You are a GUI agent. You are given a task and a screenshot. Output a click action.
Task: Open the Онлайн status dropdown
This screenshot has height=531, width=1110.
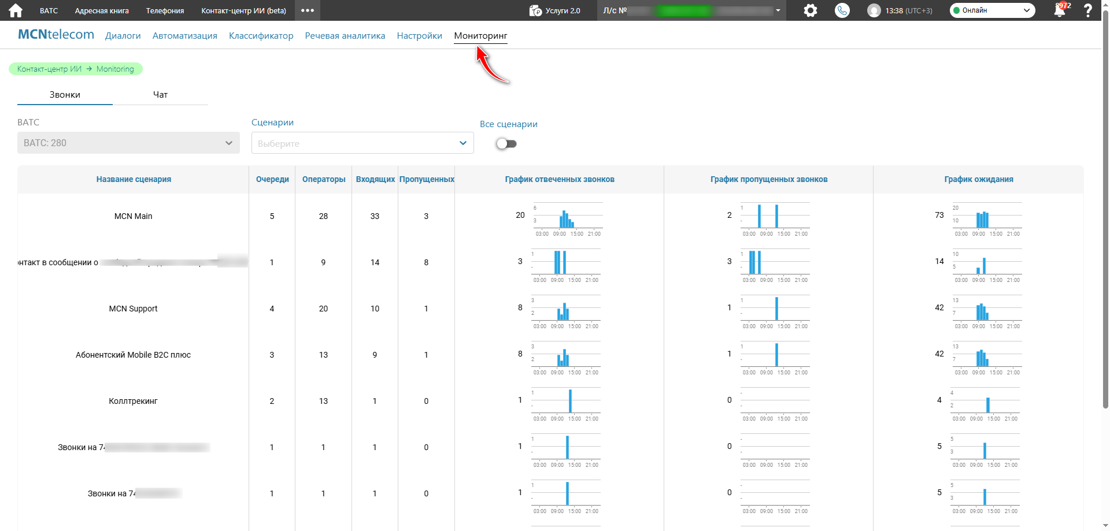992,10
